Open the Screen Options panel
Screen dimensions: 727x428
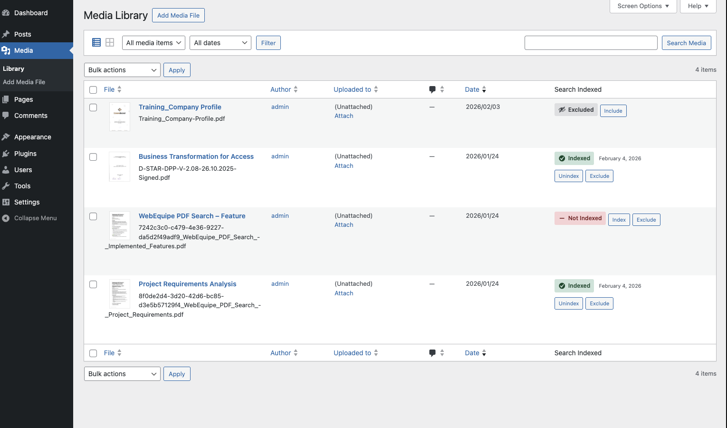pos(643,6)
